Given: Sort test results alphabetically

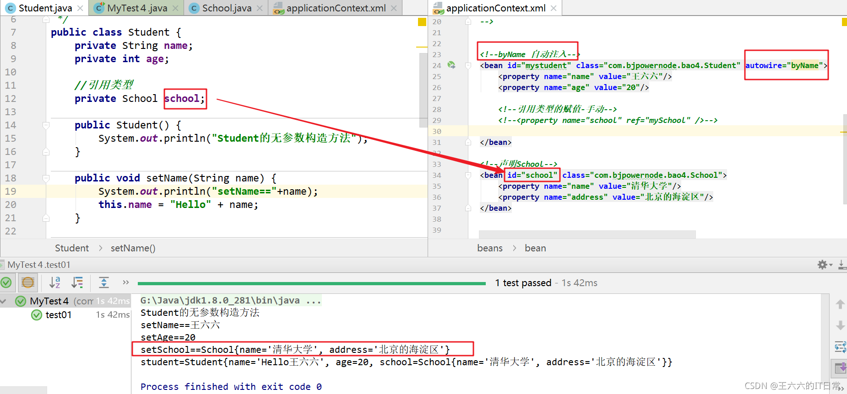Looking at the screenshot, I should click(x=55, y=283).
